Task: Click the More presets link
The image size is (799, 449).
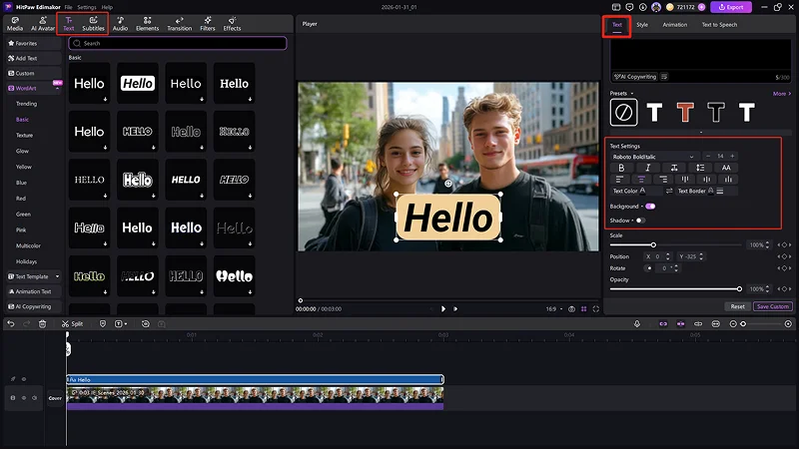Action: 782,94
